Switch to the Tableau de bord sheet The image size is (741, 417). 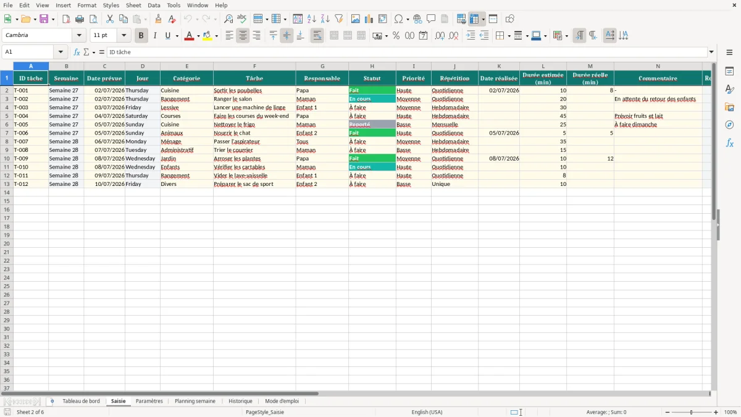tap(81, 402)
